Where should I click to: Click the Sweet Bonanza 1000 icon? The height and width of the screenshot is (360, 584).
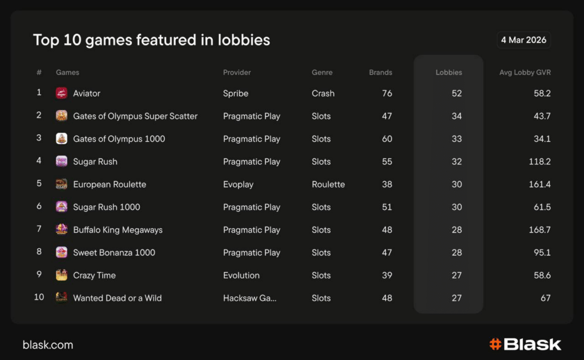[62, 252]
